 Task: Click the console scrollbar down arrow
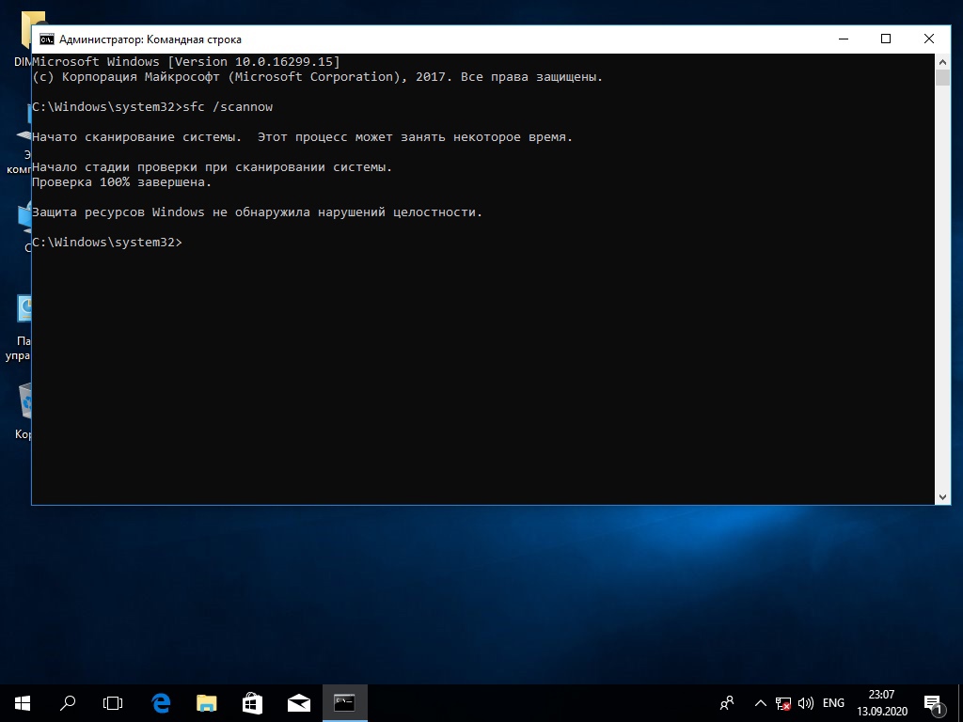[x=942, y=496]
